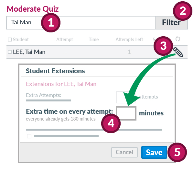Click the Attempt column header
Image resolution: width=194 pixels, height=175 pixels.
[x=65, y=40]
